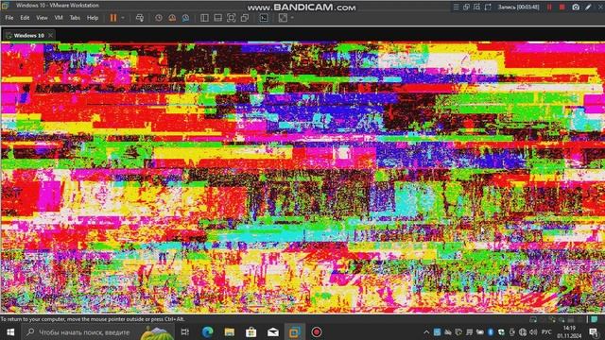The image size is (605, 340).
Task: Revert to snapshot using the orange clock icon
Action: (x=172, y=18)
